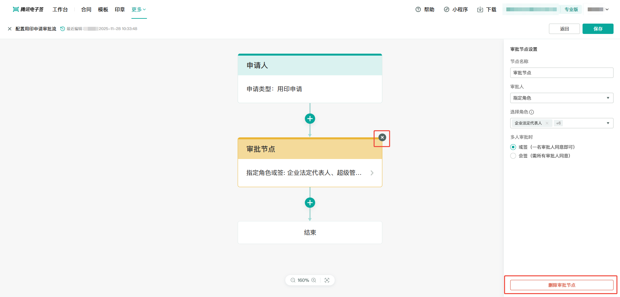Image resolution: width=620 pixels, height=297 pixels.
Task: Zoom in the flow canvas
Action: point(314,280)
